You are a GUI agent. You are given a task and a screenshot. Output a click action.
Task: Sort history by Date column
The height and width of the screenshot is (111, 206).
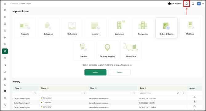[x=145, y=88]
